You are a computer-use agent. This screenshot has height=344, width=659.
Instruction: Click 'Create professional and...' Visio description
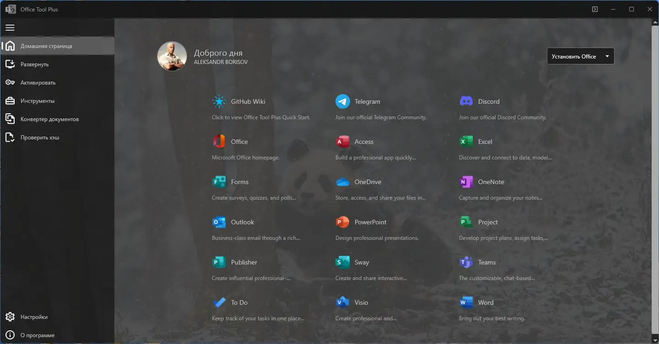366,318
